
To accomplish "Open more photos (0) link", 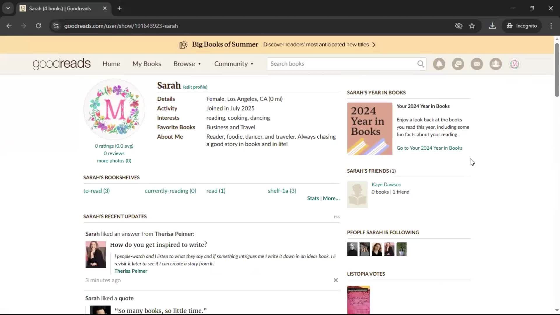I will click(114, 161).
